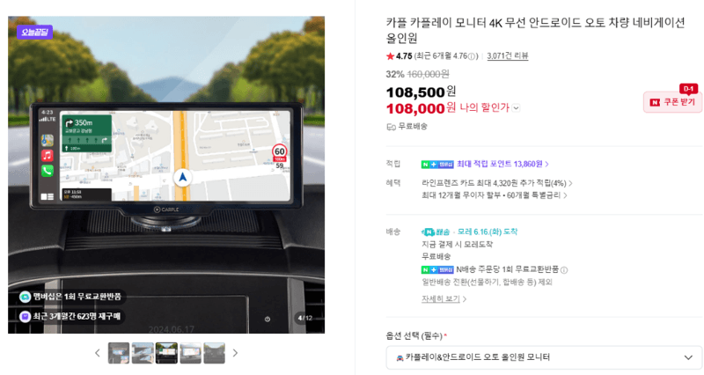Viewport: 704px width, 375px height.
Task: Click the 4.75 rating score
Action: [x=404, y=56]
